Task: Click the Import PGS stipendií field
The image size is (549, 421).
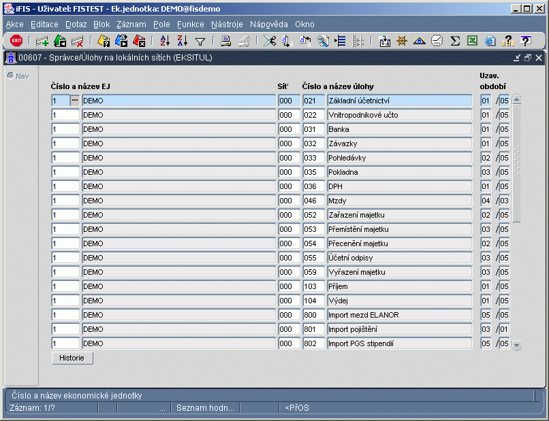Action: coord(400,343)
